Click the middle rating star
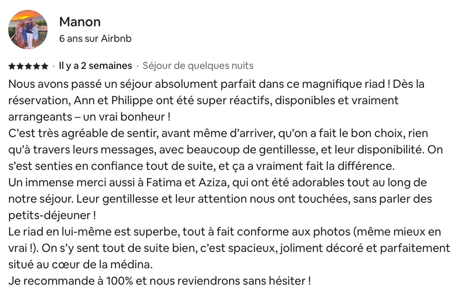 pyautogui.click(x=28, y=66)
